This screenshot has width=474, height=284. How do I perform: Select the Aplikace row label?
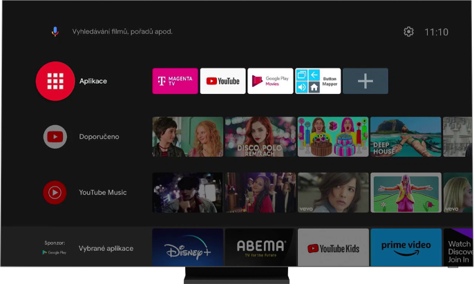point(93,81)
